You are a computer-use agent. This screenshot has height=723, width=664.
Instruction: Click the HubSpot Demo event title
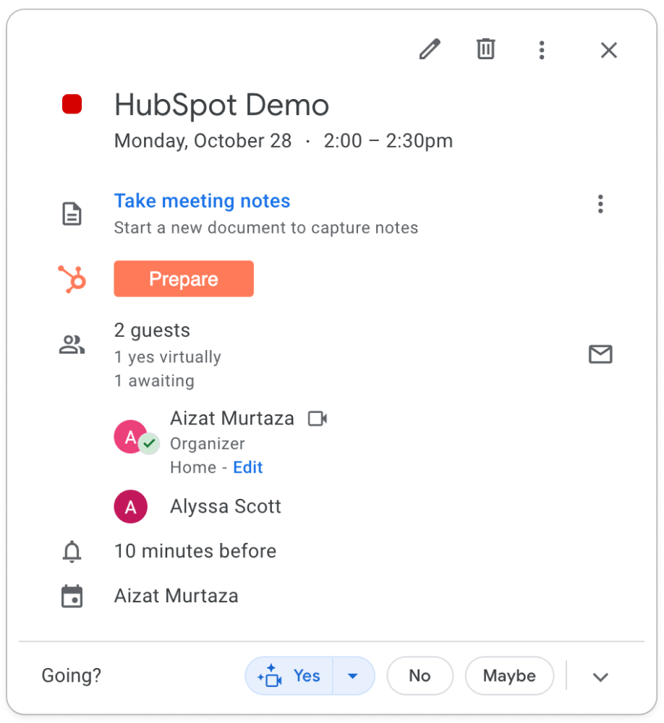pos(221,105)
